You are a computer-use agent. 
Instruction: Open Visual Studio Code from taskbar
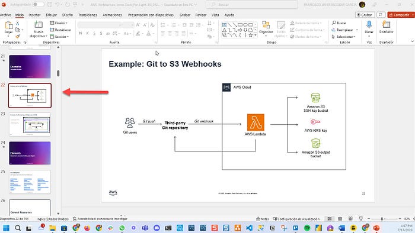(x=249, y=228)
